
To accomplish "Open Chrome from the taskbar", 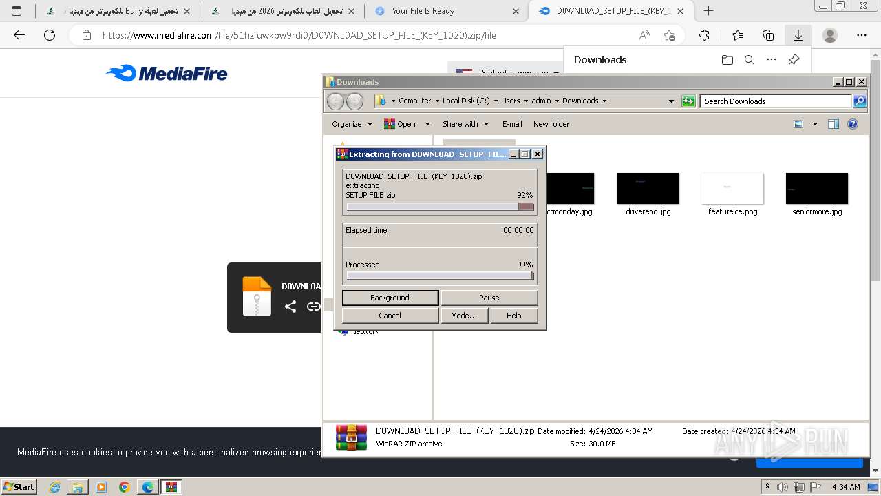I will pyautogui.click(x=125, y=487).
